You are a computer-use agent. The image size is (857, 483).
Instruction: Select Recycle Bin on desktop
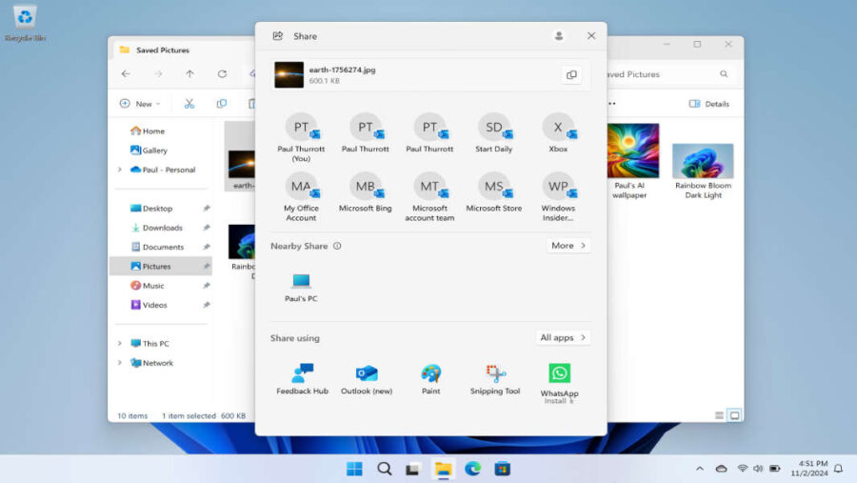tap(25, 24)
